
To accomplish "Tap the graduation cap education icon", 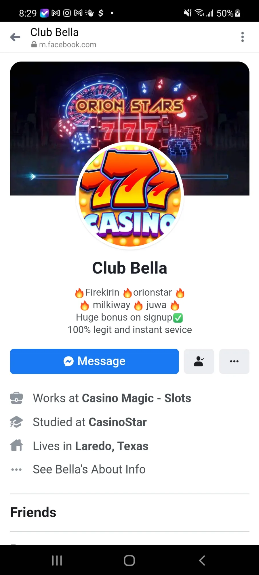I will coord(16,422).
